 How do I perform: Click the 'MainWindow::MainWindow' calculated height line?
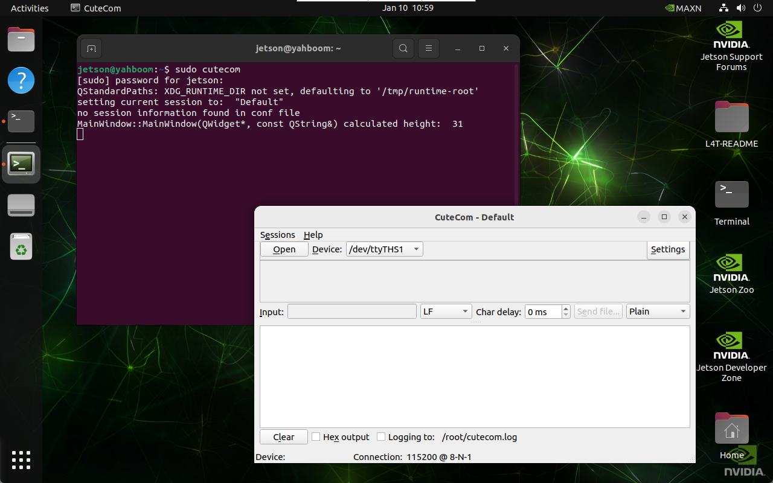[270, 124]
